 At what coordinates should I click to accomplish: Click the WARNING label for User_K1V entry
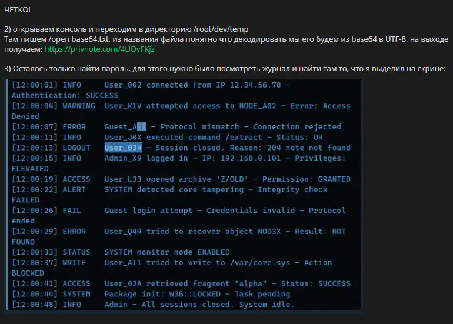[x=79, y=106]
